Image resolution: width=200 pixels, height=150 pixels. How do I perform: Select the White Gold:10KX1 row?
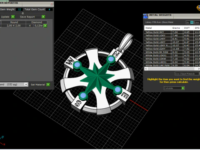tap(172, 55)
